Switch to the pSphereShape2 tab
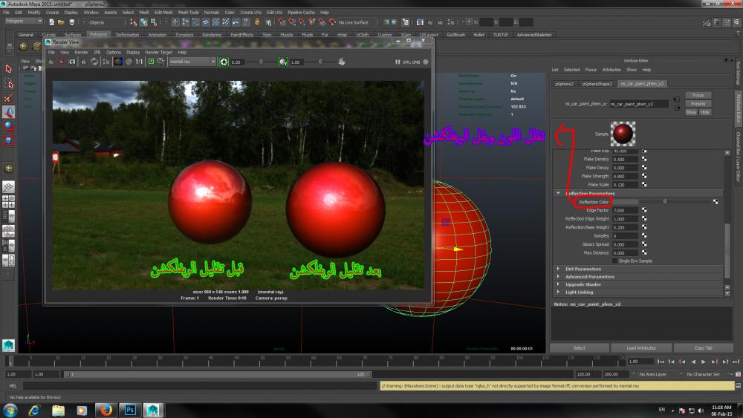This screenshot has width=743, height=418. (597, 84)
